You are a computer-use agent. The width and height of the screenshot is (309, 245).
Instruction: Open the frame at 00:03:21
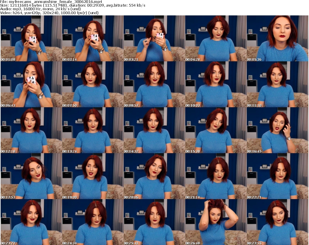click(x=154, y=38)
